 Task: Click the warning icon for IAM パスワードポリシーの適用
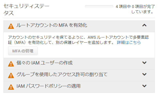[x=11, y=87]
